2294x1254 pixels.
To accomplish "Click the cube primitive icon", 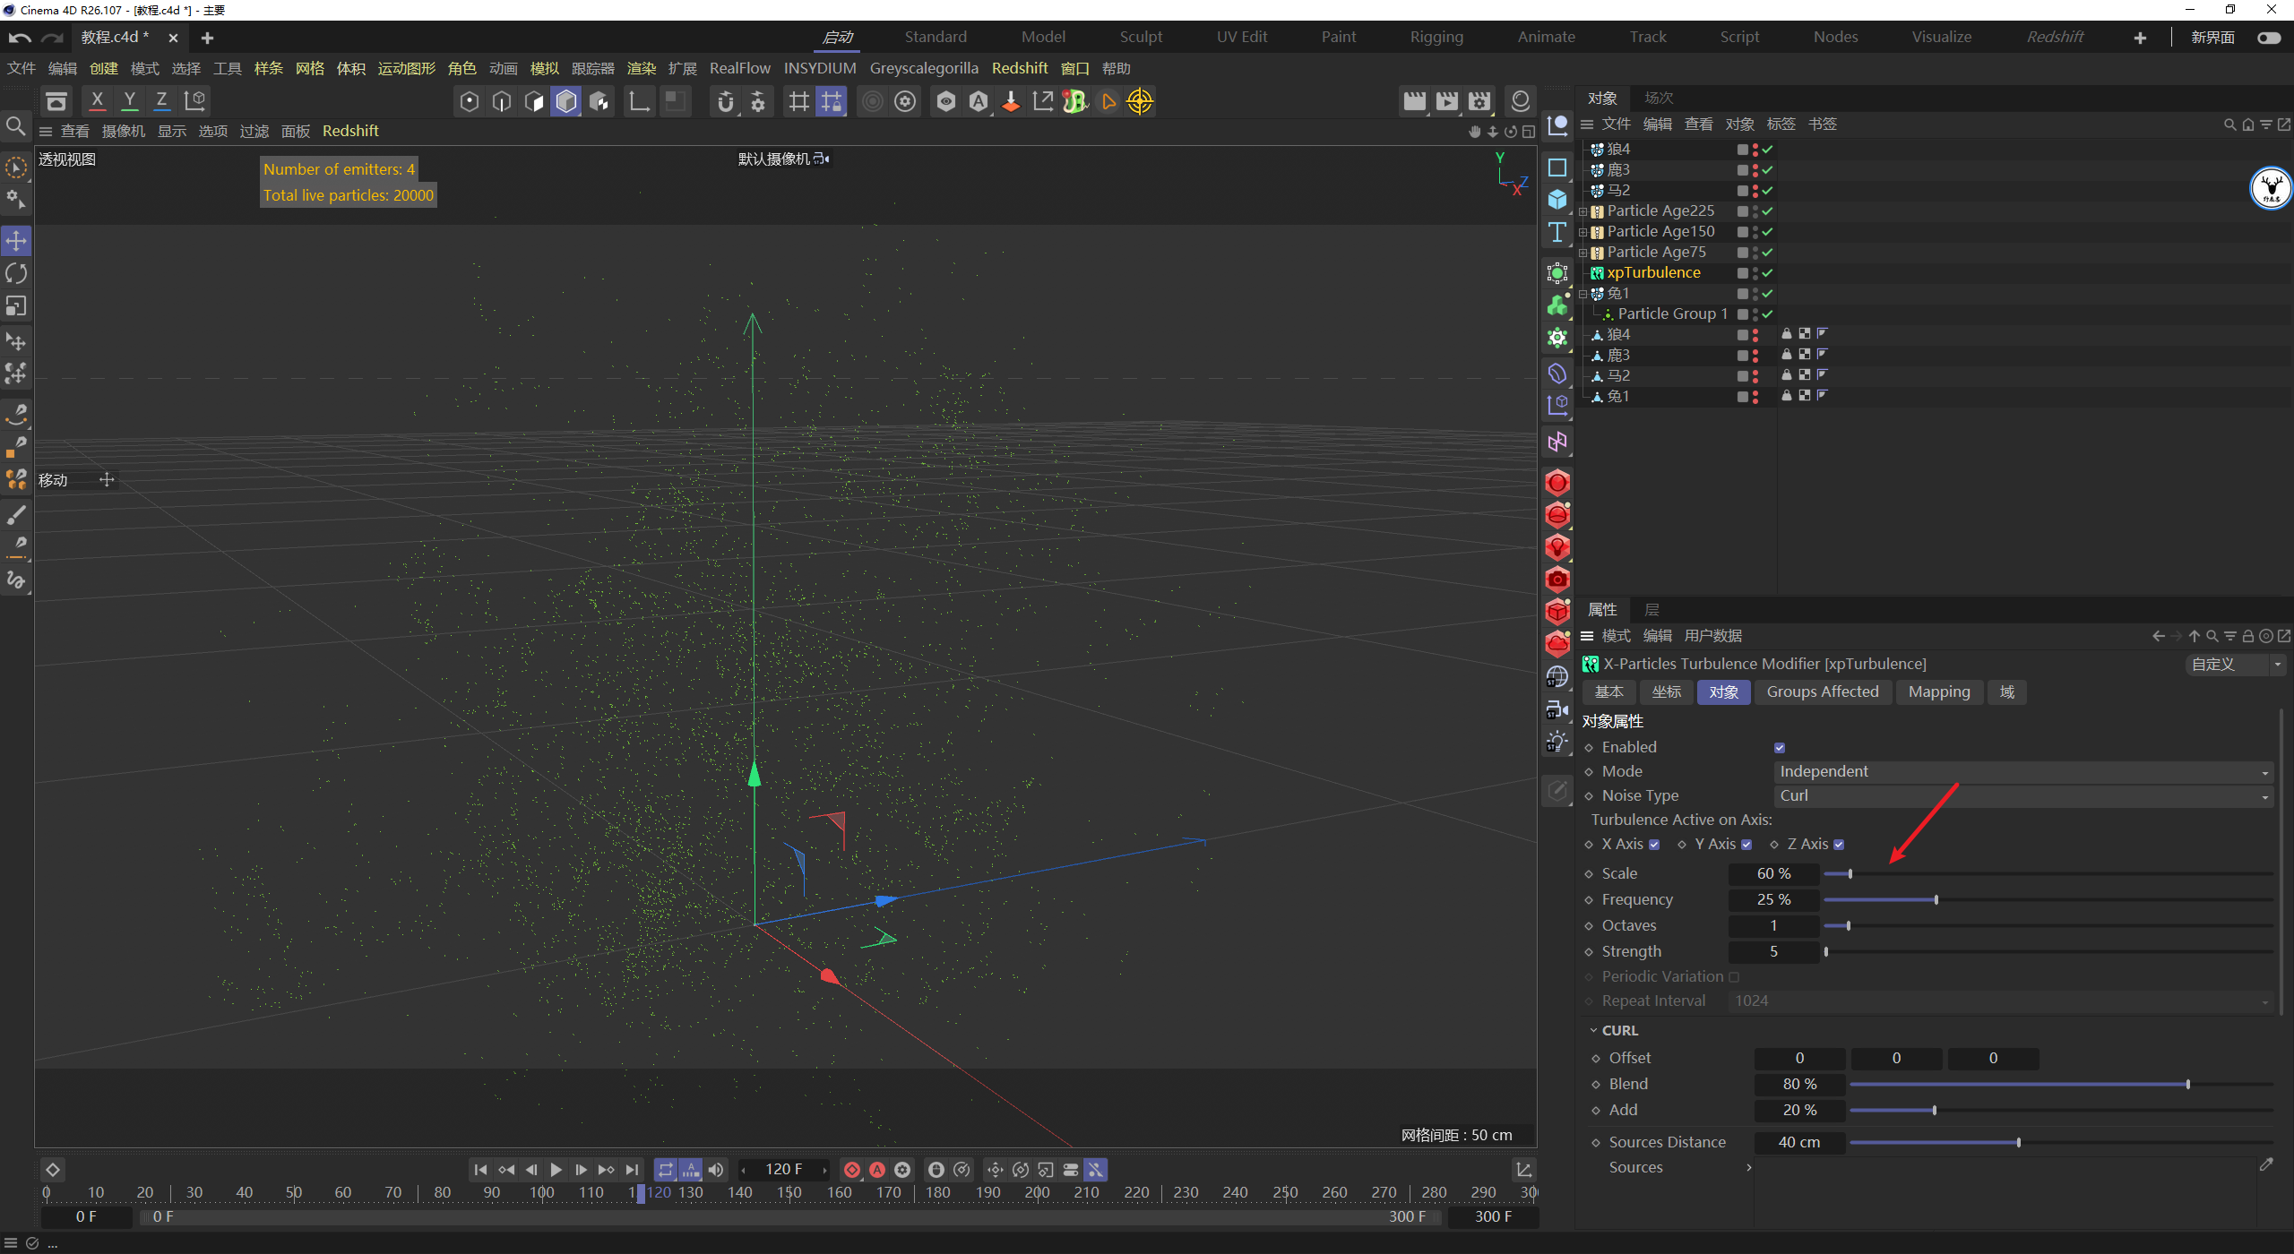I will point(1557,199).
